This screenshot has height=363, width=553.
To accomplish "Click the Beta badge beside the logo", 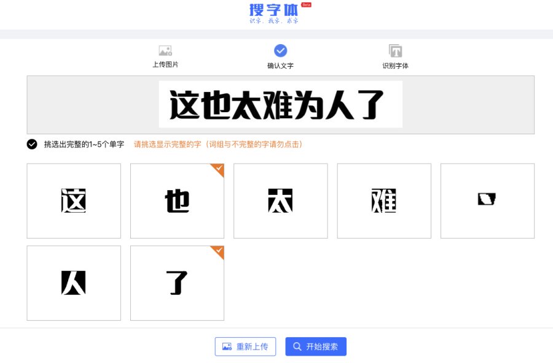I will coord(306,5).
